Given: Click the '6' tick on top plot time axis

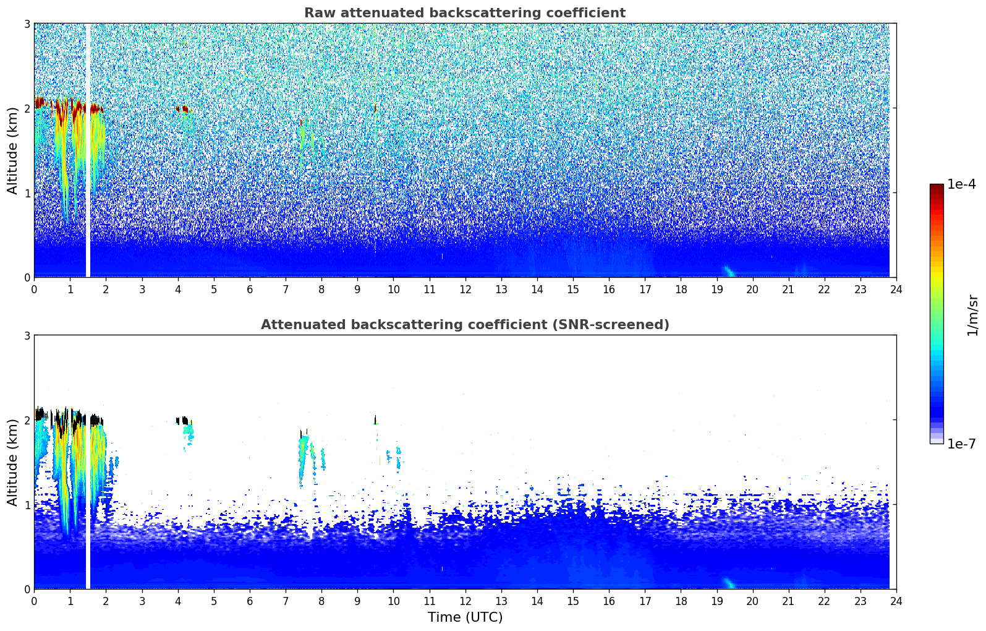Looking at the screenshot, I should tap(250, 289).
